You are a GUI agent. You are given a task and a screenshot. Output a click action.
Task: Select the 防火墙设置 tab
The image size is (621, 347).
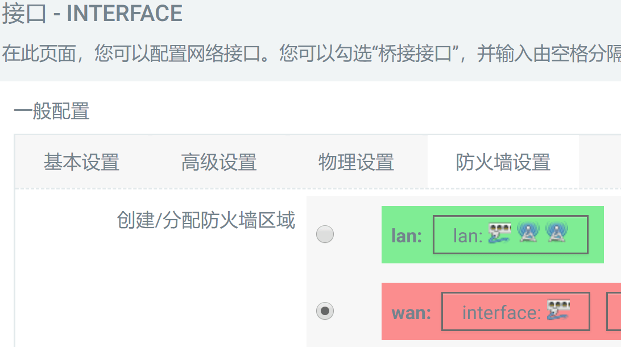[x=503, y=163]
